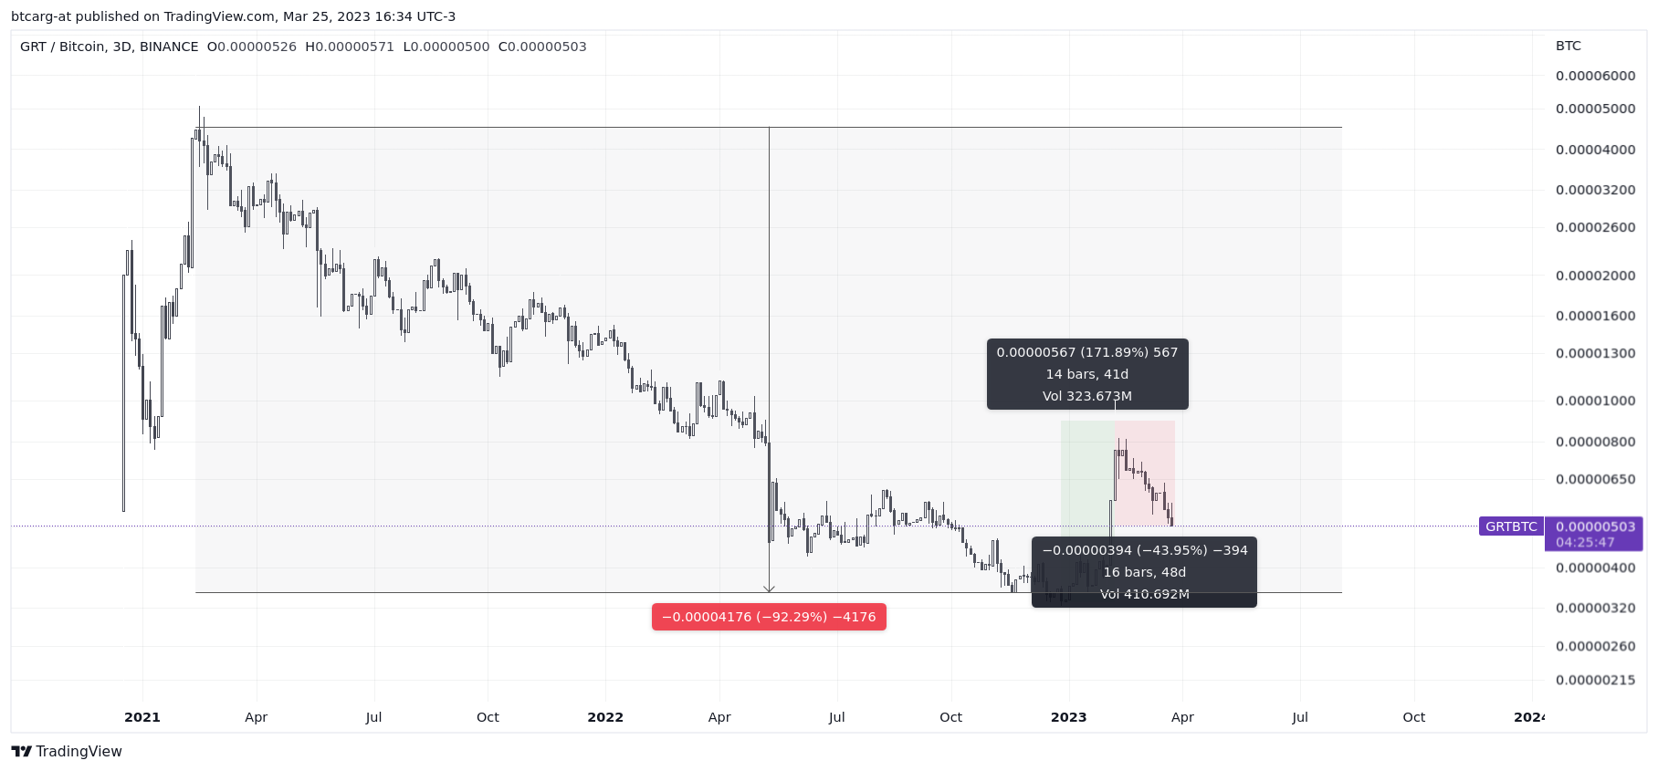Image resolution: width=1658 pixels, height=771 pixels.
Task: Click the 0.00005000 price axis level
Action: pos(1596,109)
